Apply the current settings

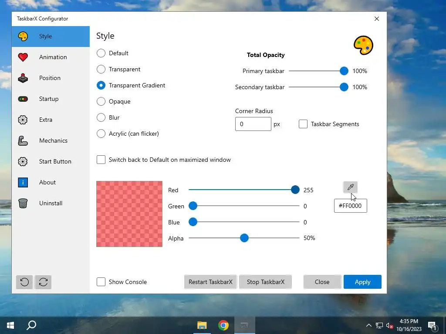[x=362, y=282]
